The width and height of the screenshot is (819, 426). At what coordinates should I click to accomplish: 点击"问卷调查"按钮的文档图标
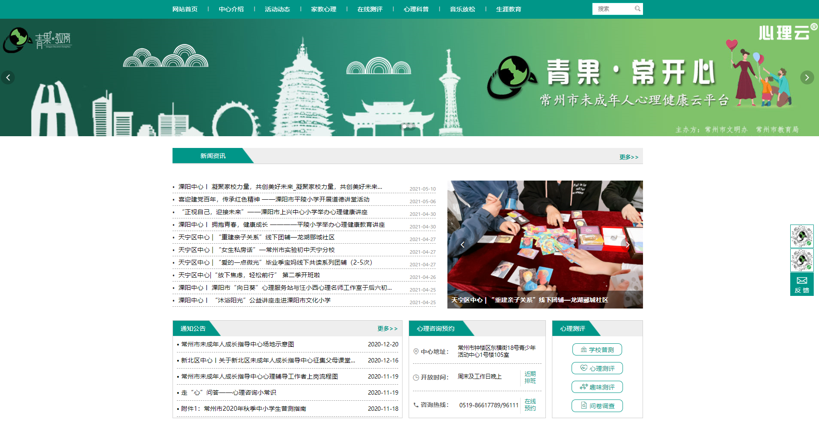tap(583, 406)
